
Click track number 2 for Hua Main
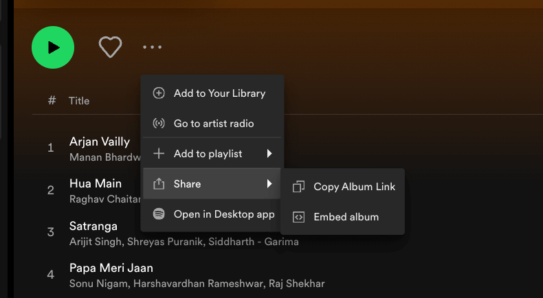[51, 190]
